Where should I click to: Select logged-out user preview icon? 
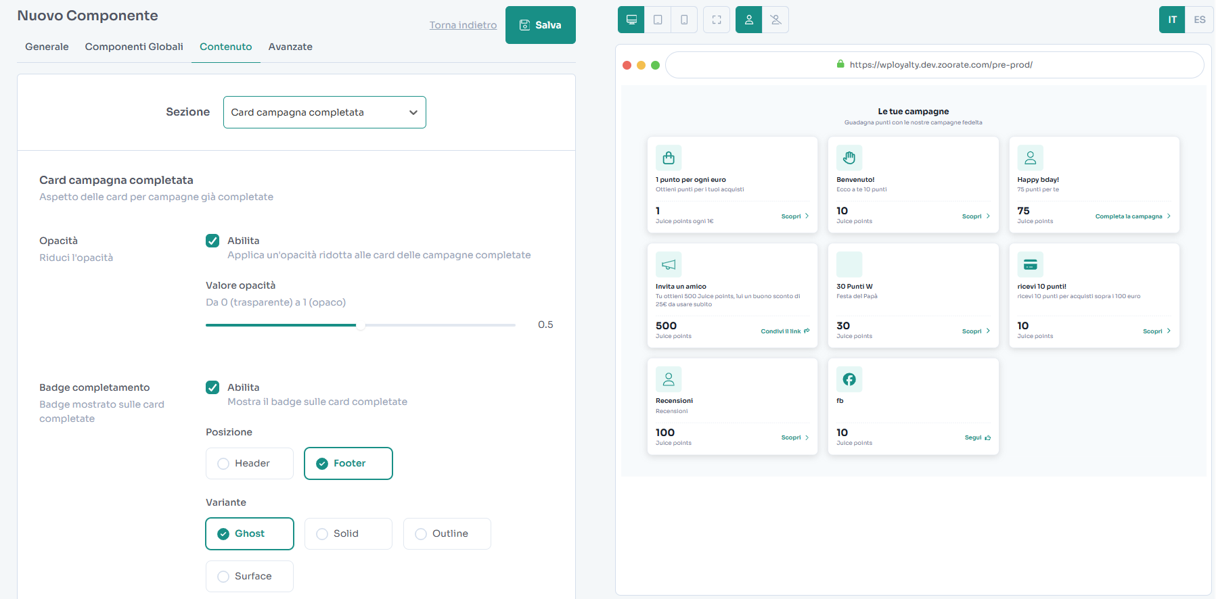pyautogui.click(x=775, y=20)
